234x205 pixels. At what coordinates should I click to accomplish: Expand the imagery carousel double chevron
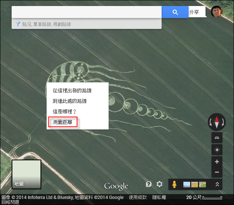pos(217,184)
